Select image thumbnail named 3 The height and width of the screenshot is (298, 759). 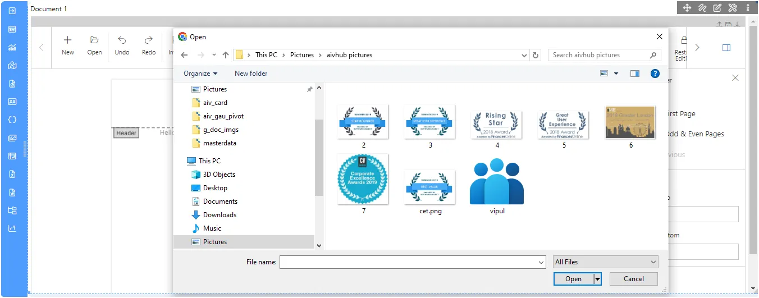[x=430, y=122]
